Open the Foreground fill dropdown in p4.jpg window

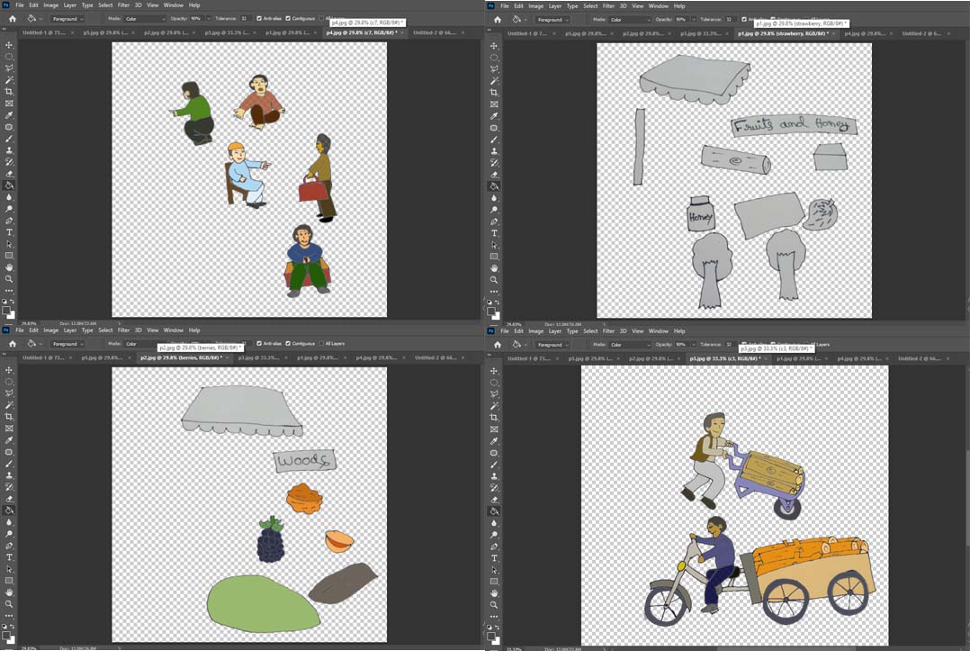[x=68, y=19]
